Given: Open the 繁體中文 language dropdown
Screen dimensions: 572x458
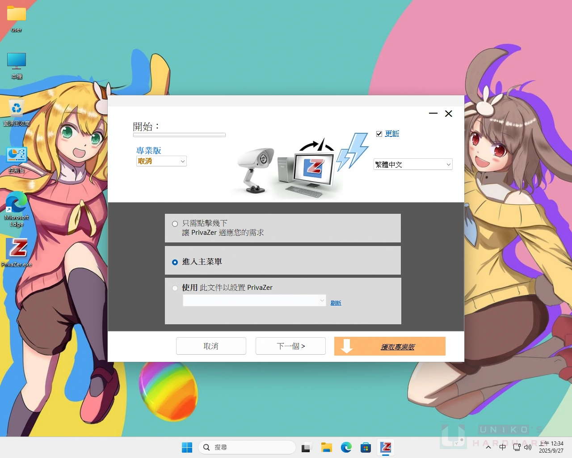Looking at the screenshot, I should 413,164.
